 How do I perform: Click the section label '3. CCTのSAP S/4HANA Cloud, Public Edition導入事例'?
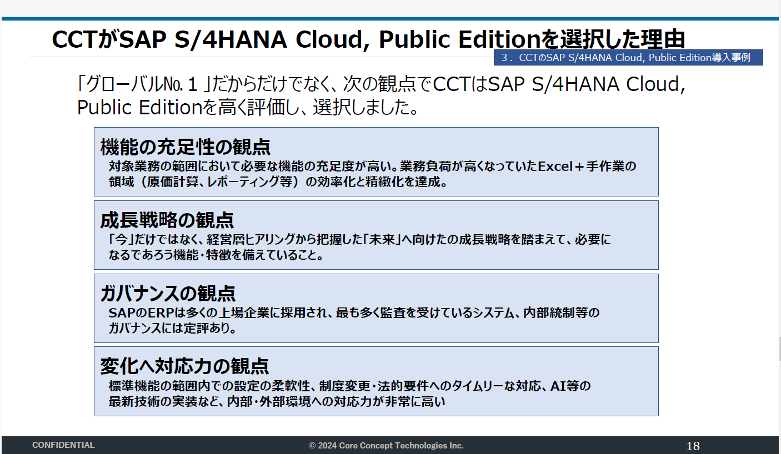tap(628, 58)
